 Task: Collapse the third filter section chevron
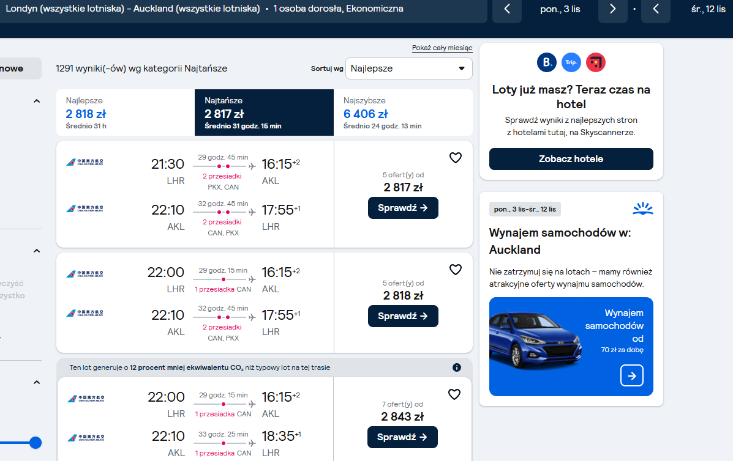click(x=37, y=383)
